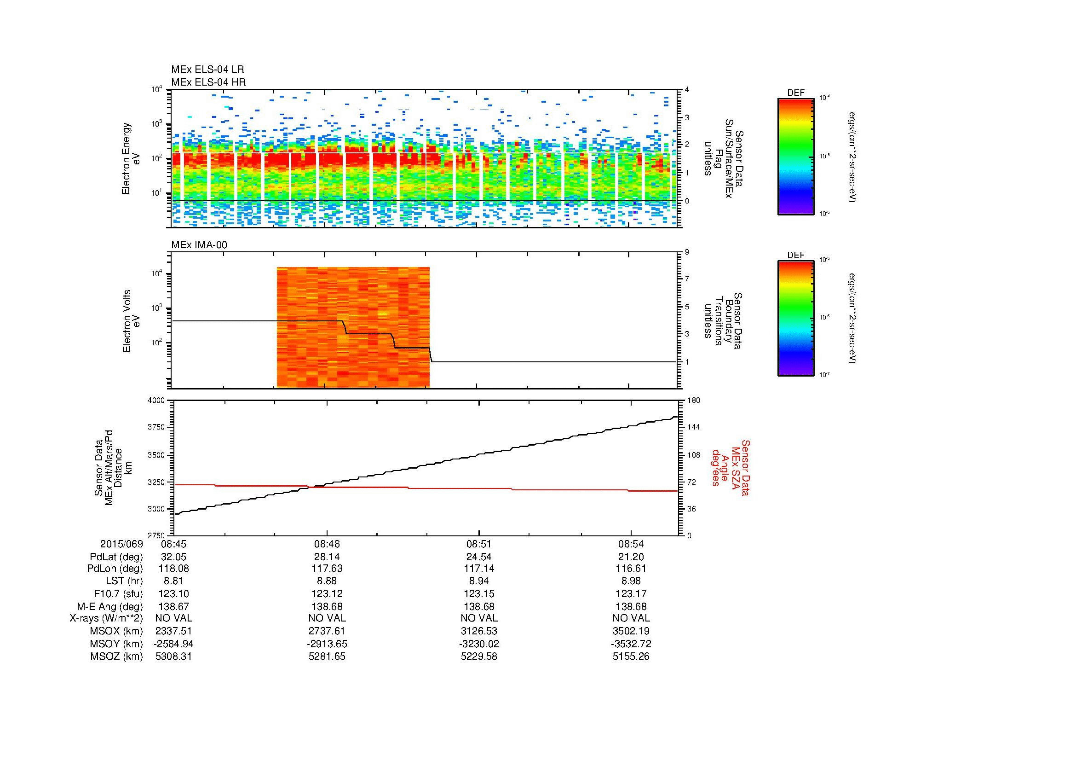The image size is (1076, 761).
Task: Click LST value 8.94
Action: (x=479, y=581)
